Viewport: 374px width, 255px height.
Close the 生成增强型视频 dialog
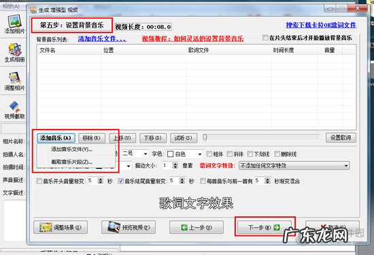click(357, 9)
